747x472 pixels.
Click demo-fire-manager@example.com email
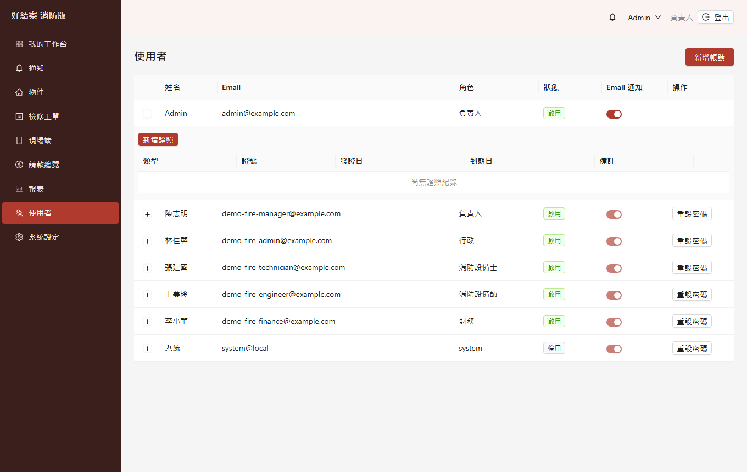click(281, 213)
